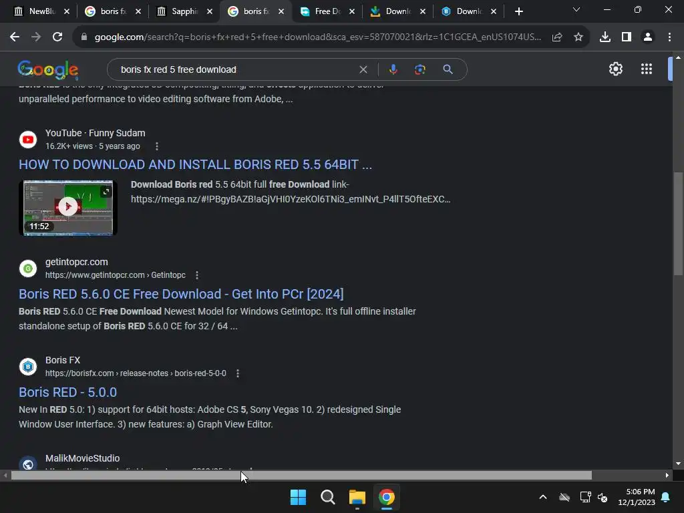Open Chrome downloads panel
Image resolution: width=684 pixels, height=513 pixels.
click(x=605, y=37)
